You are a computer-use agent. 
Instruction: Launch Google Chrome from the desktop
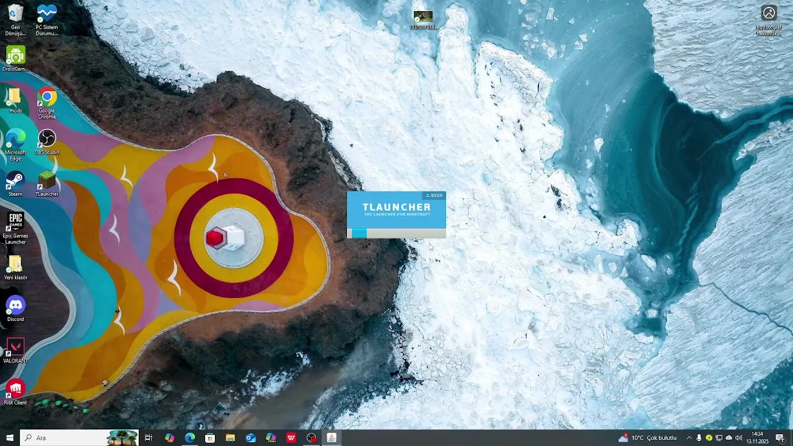[x=46, y=103]
